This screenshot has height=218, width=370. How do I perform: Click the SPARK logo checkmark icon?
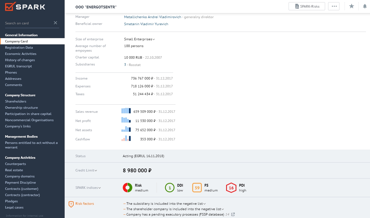tap(10, 6)
